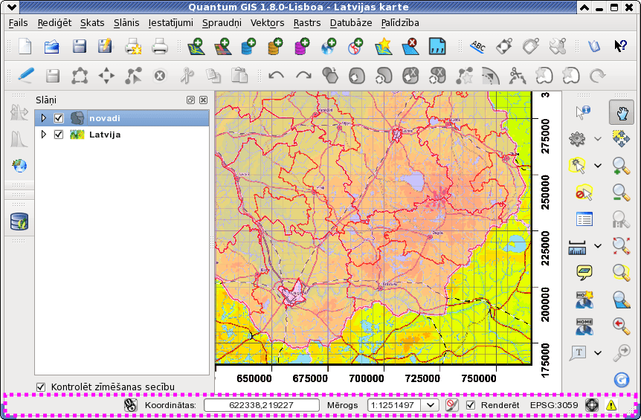Float the Slāņi panel with the undock button

[x=190, y=100]
